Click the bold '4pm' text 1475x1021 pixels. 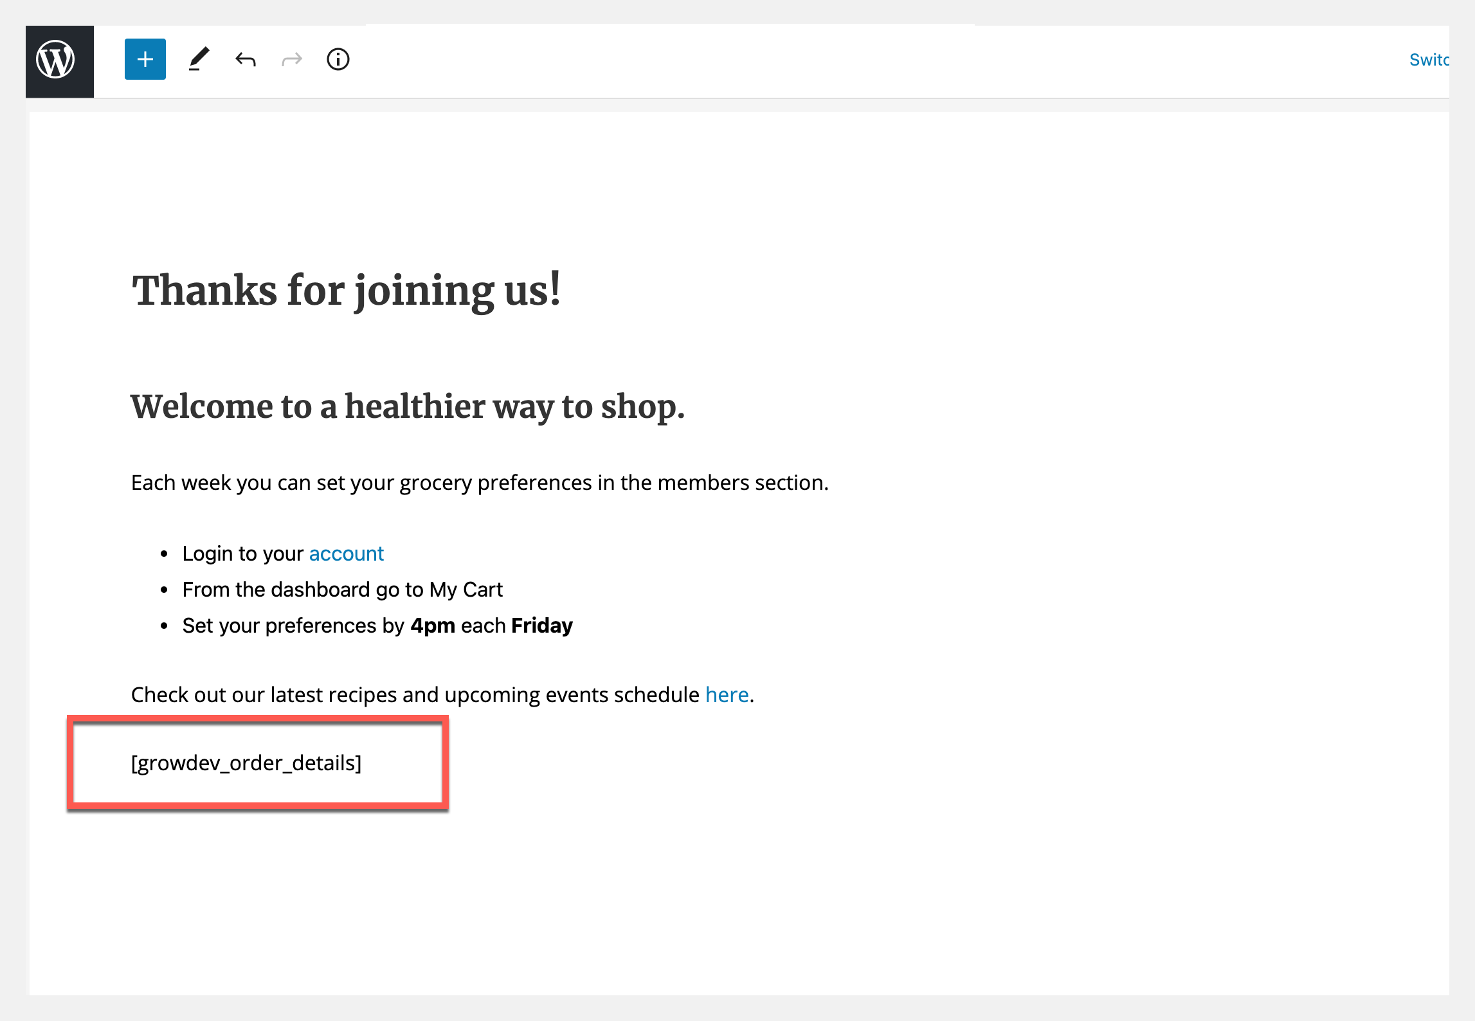(x=433, y=626)
